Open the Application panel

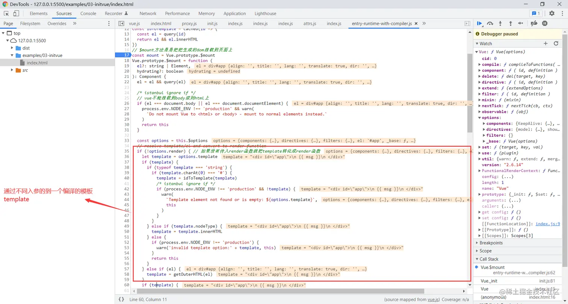point(234,13)
